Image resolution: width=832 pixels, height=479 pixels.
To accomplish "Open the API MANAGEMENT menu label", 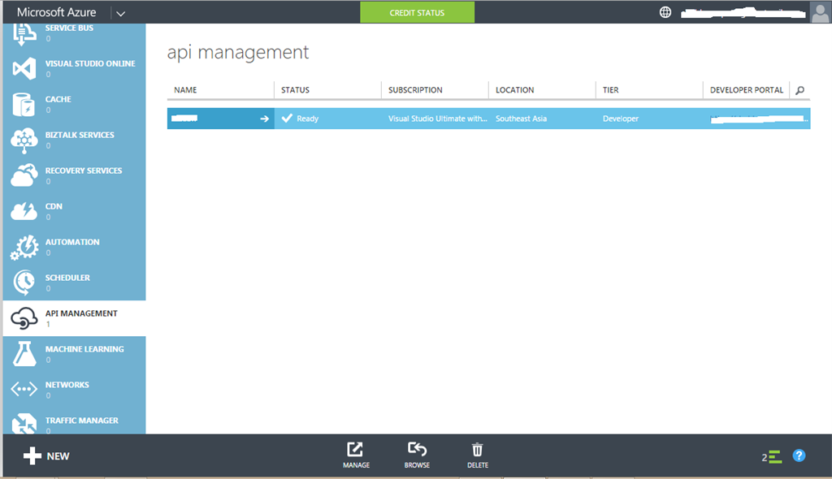I will [x=81, y=313].
